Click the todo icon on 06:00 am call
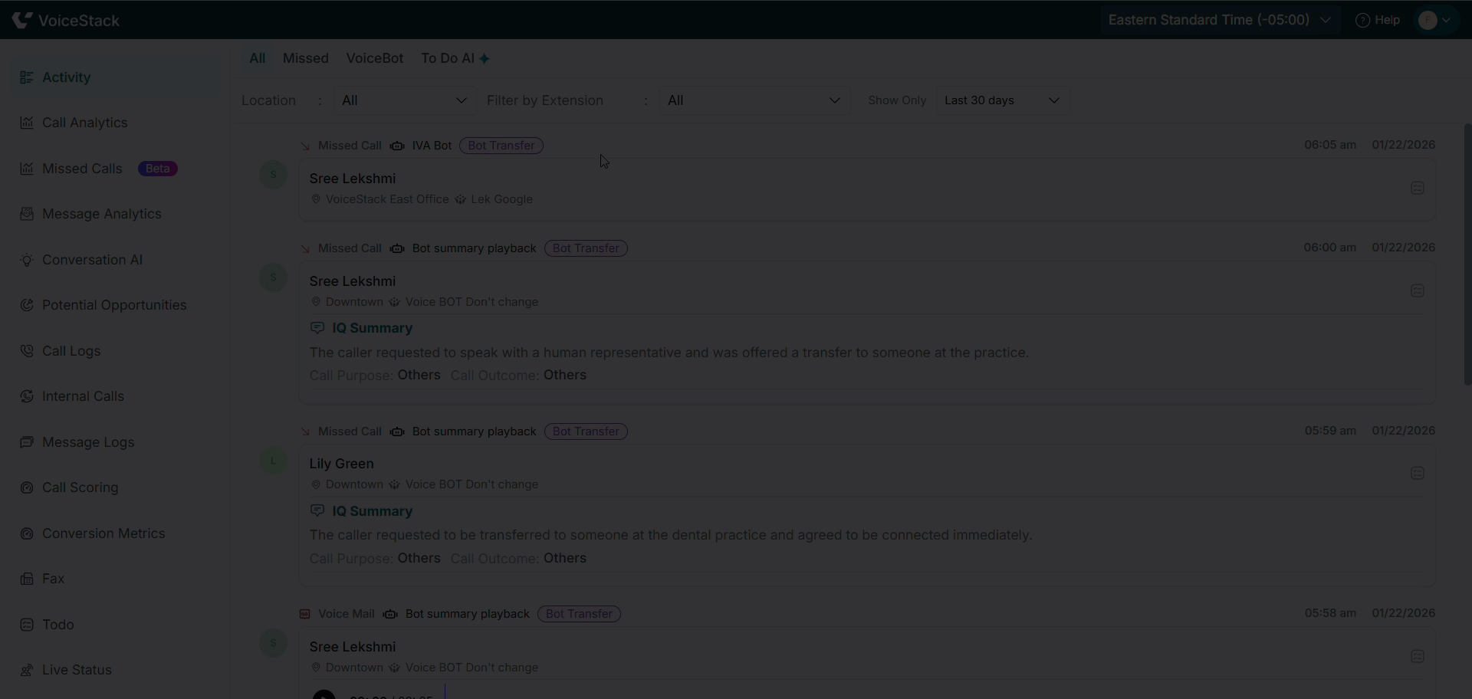Viewport: 1472px width, 699px height. click(1418, 290)
